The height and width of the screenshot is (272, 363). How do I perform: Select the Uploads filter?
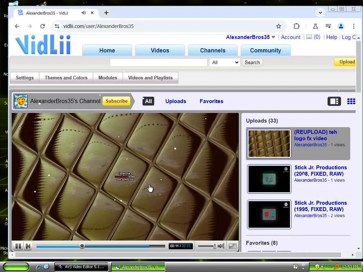176,101
